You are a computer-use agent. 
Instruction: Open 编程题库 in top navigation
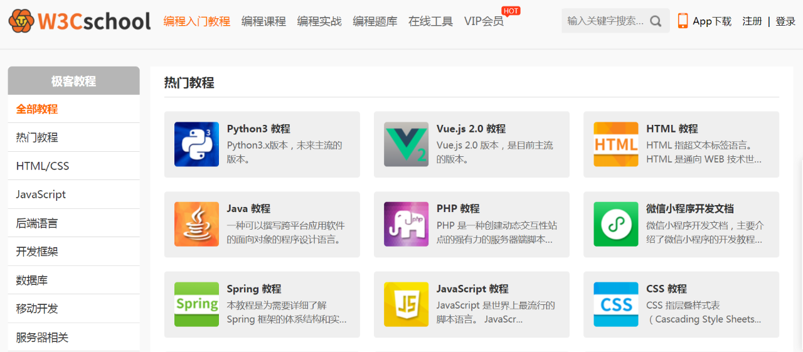pos(375,21)
